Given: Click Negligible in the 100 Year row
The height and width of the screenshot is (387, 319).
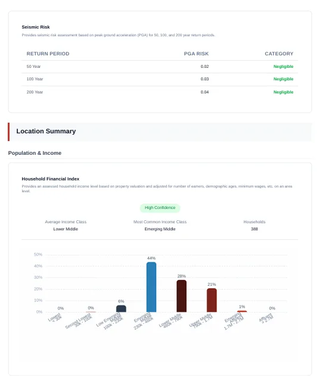Looking at the screenshot, I should pos(283,79).
